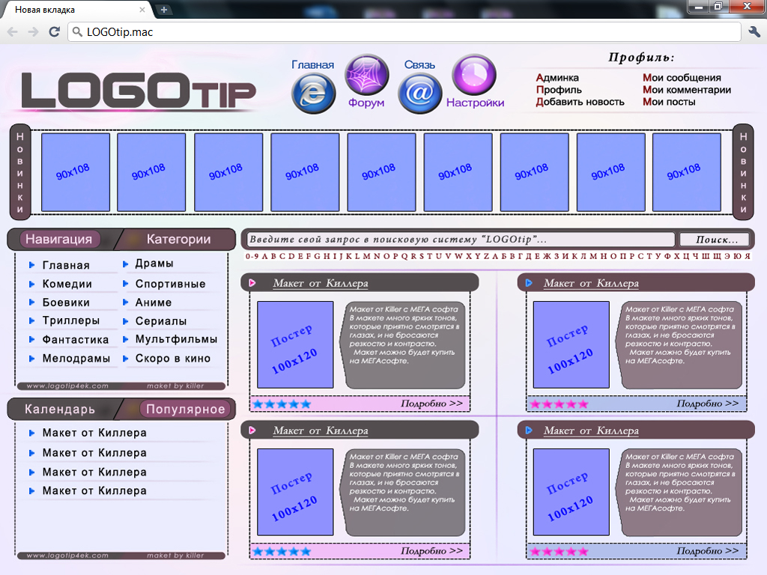Click the blue @ Связь icon
Viewport: 767px width, 575px height.
[419, 93]
